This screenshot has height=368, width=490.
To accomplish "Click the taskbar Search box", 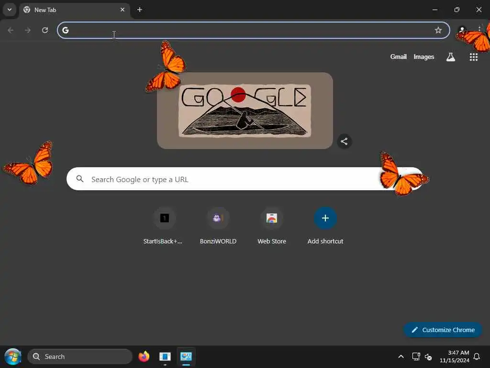I will 80,356.
